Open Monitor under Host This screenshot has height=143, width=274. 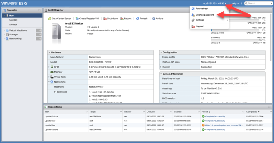(x=13, y=25)
